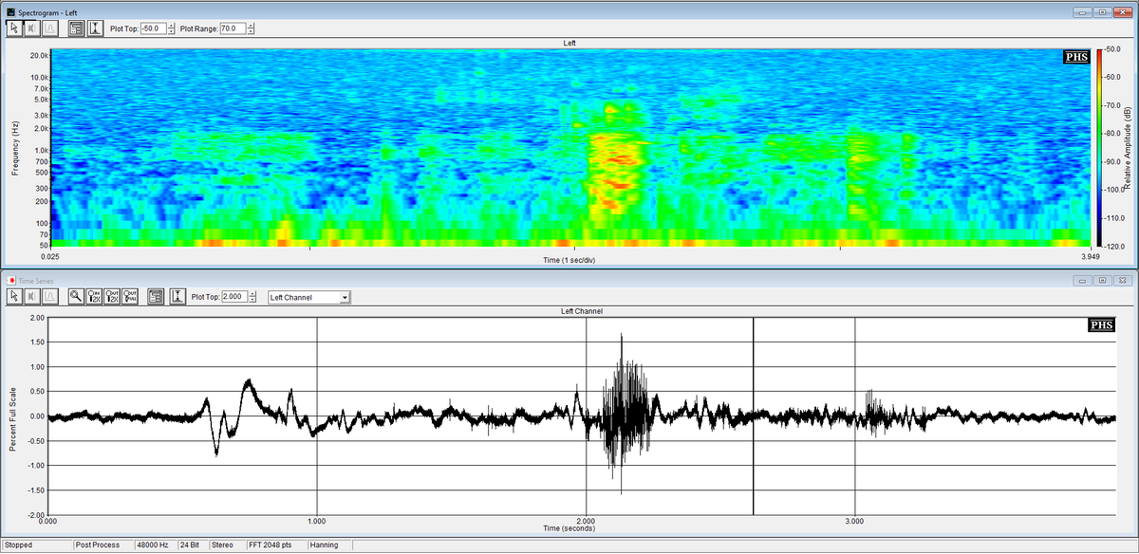Decrease Time Series Plot Top with down arrow
This screenshot has width=1139, height=554.
coord(252,301)
